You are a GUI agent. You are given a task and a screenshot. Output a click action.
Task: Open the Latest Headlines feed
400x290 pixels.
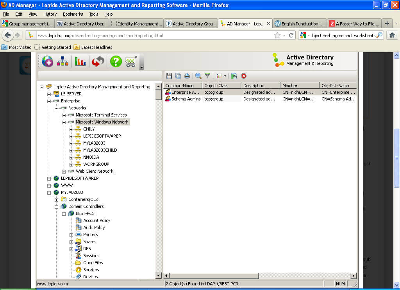coord(93,47)
